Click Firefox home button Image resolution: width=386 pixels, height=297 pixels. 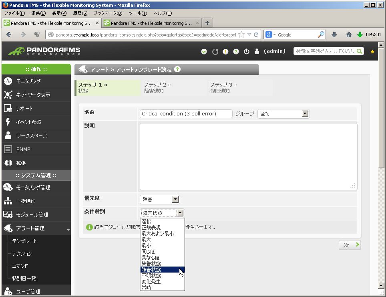(x=349, y=34)
